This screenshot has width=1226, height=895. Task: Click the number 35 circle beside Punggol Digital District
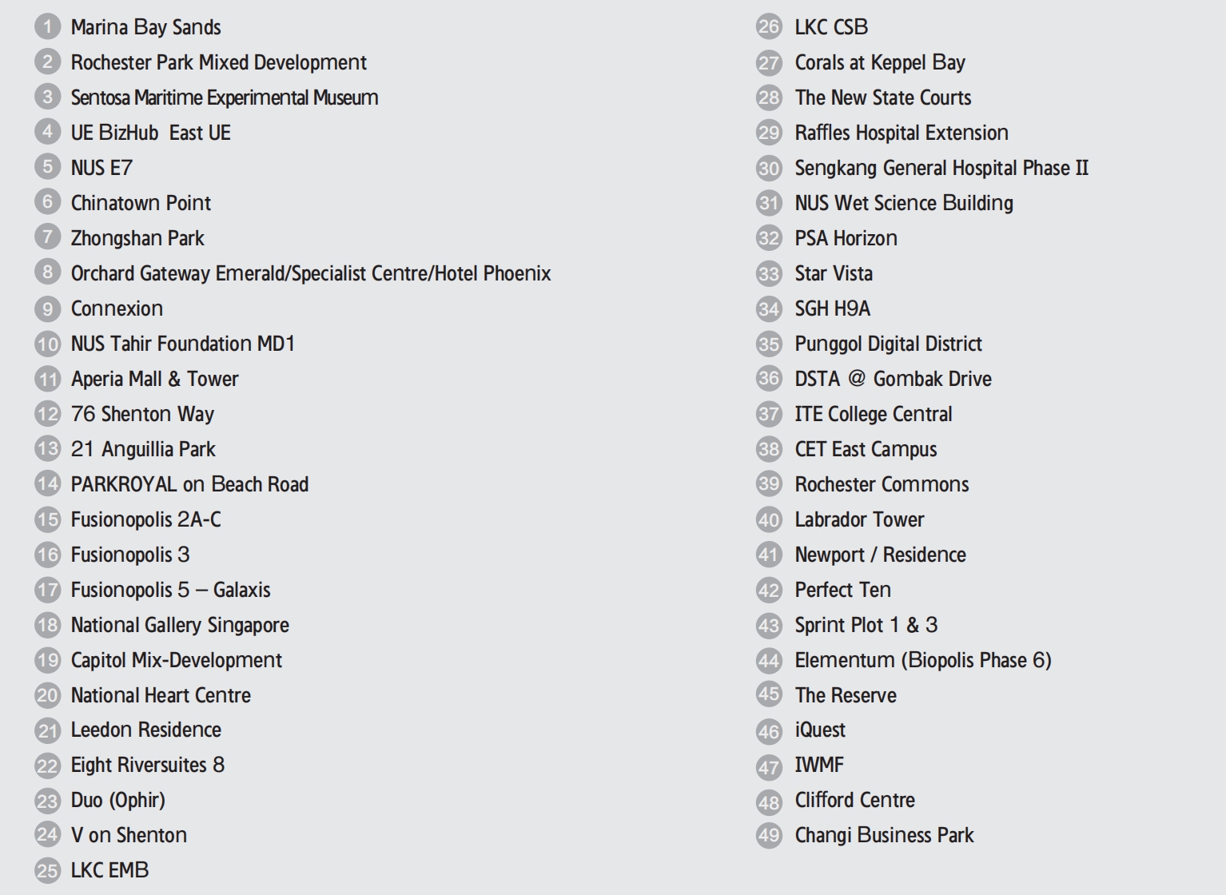769,344
